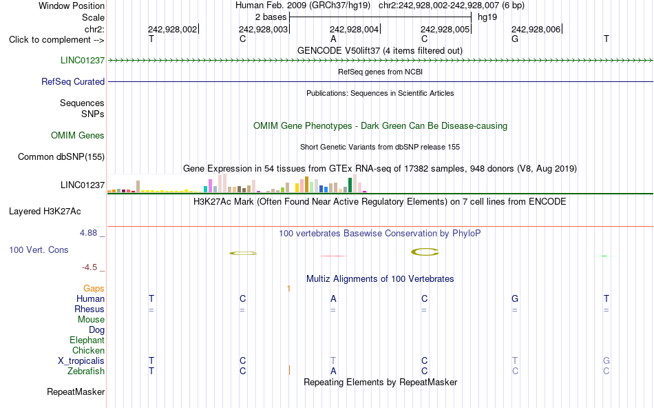Screen dimensions: 654x408
Task: Click the LINC01237 GENCODE track label
Action: point(83,60)
